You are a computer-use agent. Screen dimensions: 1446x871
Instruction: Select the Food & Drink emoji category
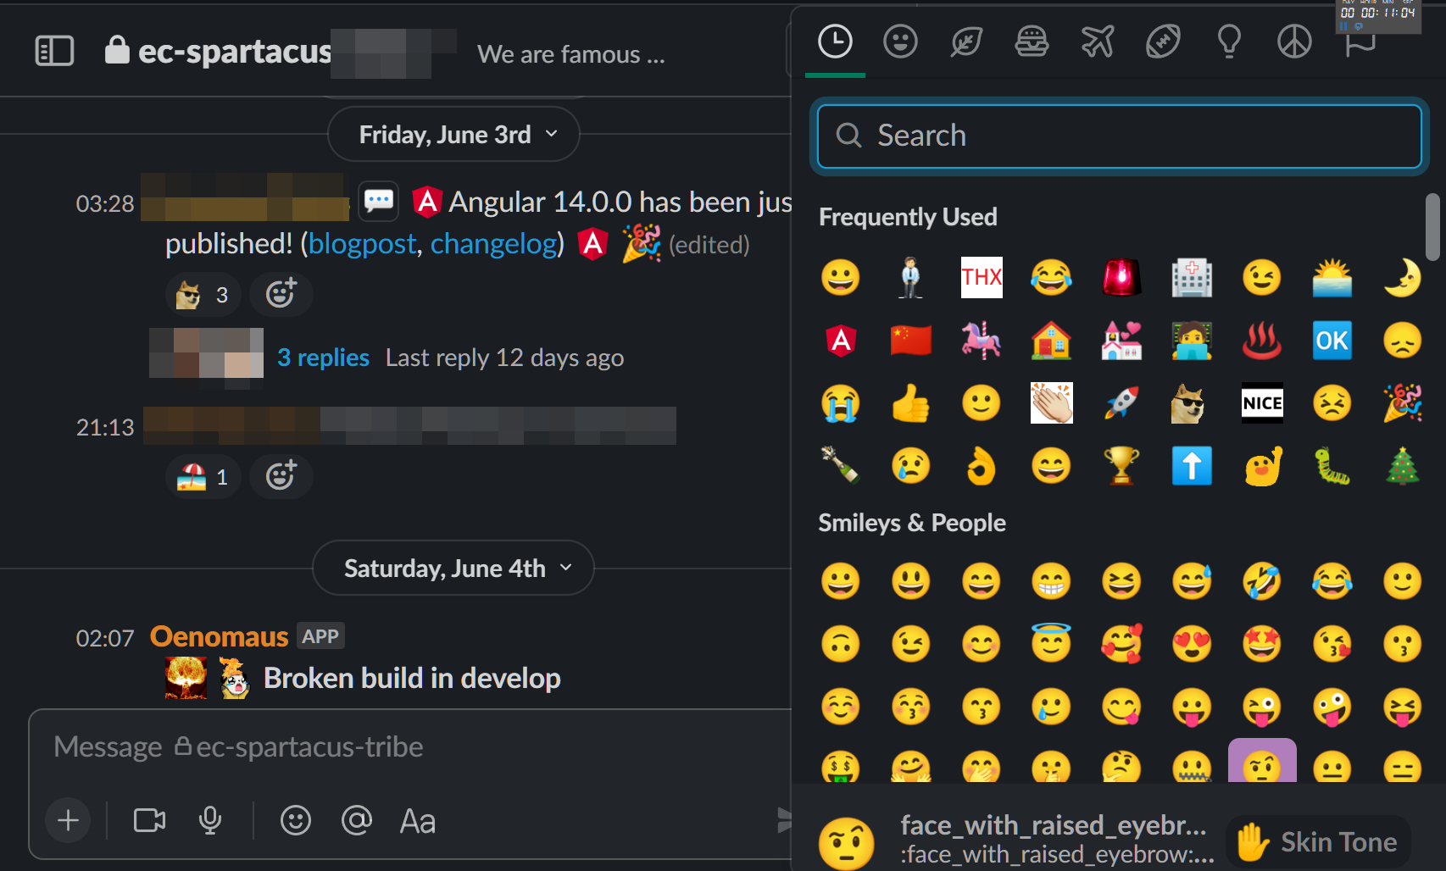pos(1032,42)
